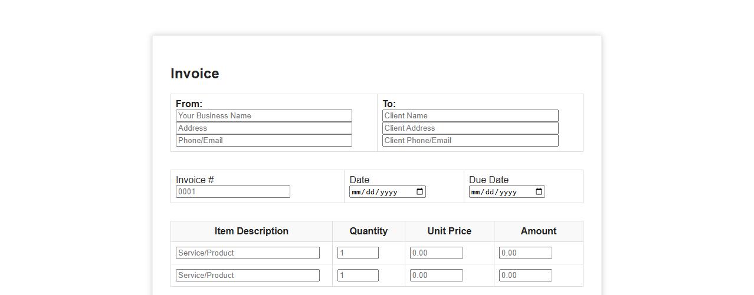The image size is (754, 295).
Task: Click the Invoice # field showing 0001
Action: (233, 191)
